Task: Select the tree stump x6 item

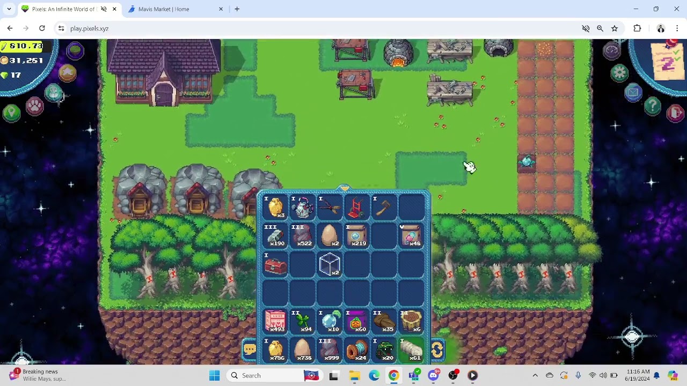Action: (411, 321)
